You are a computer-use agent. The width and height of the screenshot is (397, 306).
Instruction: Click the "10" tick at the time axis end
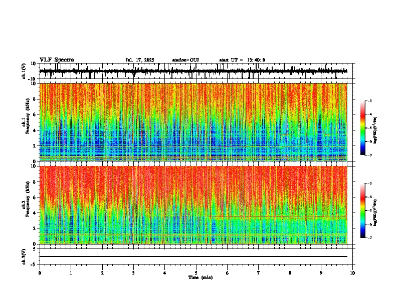tap(352, 273)
